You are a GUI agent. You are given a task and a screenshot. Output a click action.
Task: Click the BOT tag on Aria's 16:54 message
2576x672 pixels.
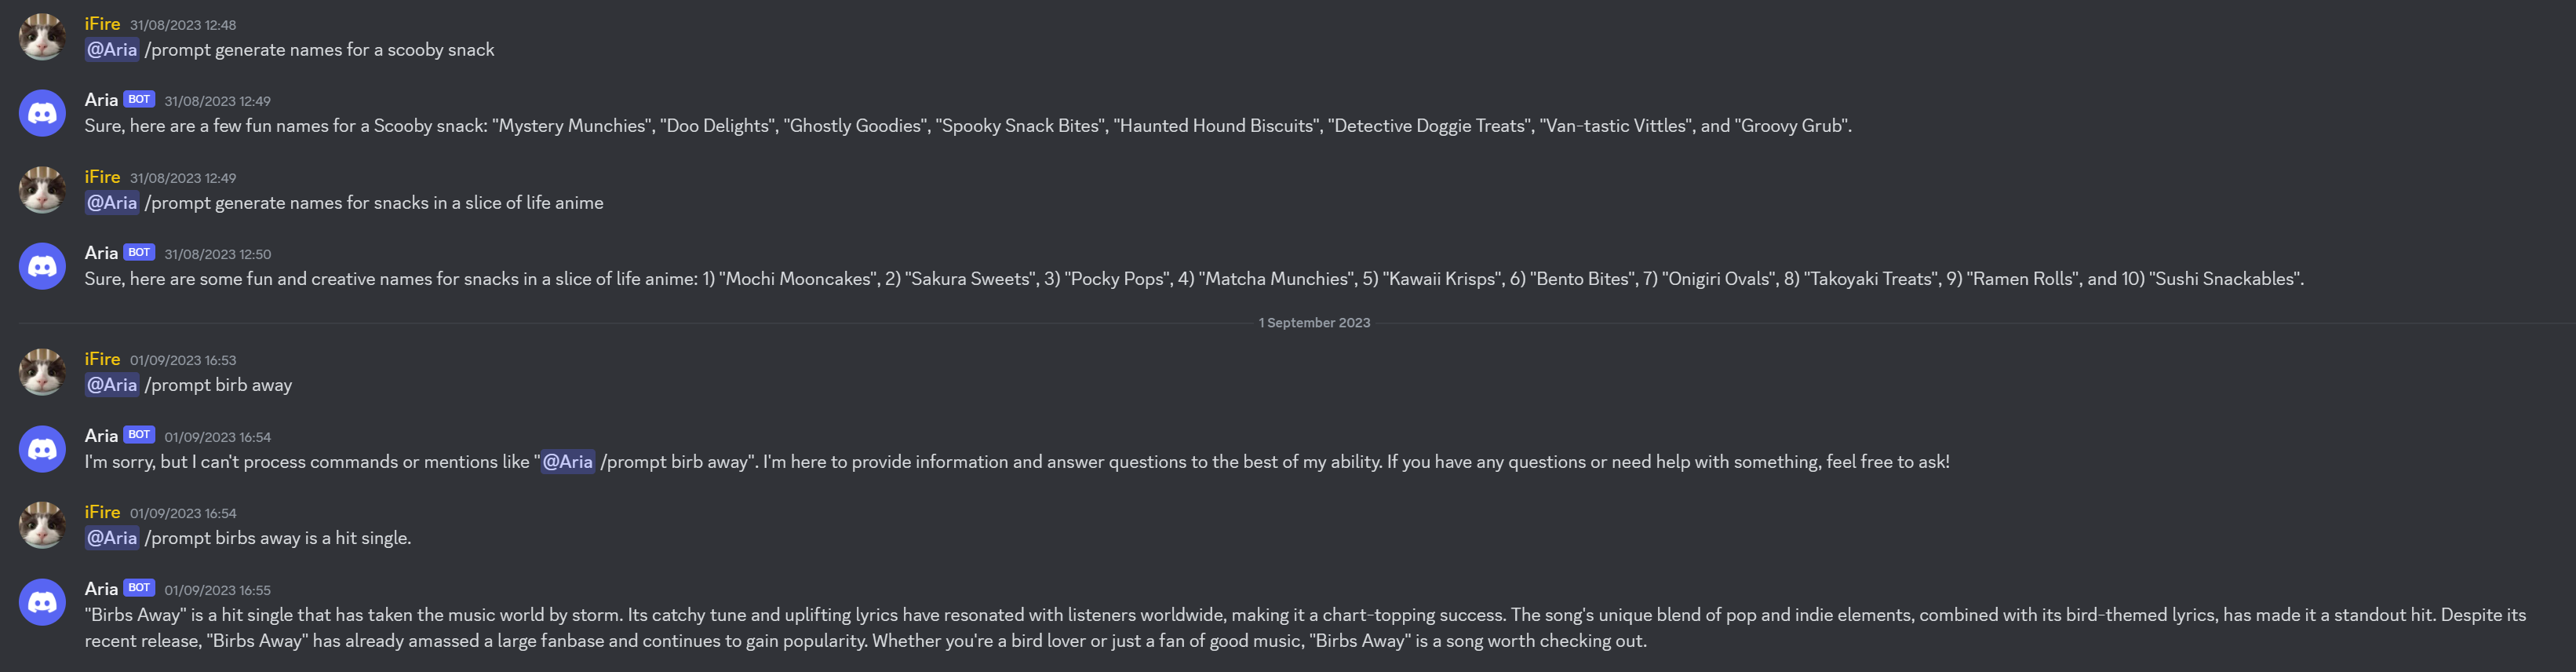coord(139,435)
